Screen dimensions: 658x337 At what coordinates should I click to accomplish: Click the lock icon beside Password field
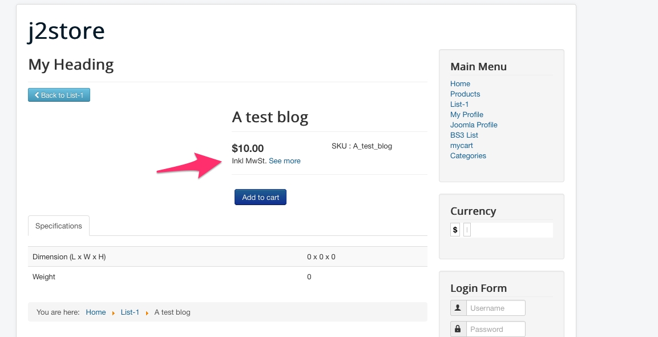[458, 328]
